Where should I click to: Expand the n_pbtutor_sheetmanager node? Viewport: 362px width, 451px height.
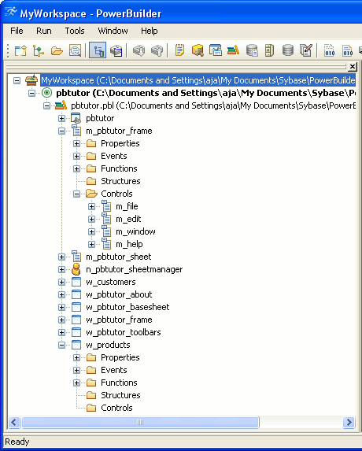click(x=62, y=269)
